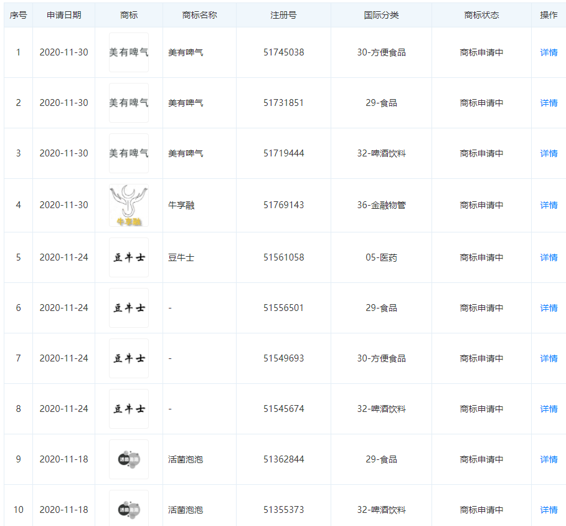Click 详情 for 豆牛士 05-医药 entry
Image resolution: width=566 pixels, height=526 pixels.
point(548,257)
